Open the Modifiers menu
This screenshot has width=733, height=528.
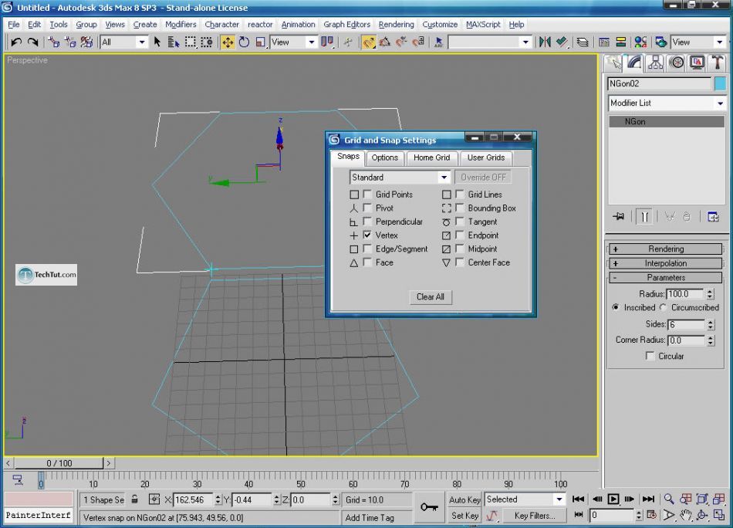[181, 25]
